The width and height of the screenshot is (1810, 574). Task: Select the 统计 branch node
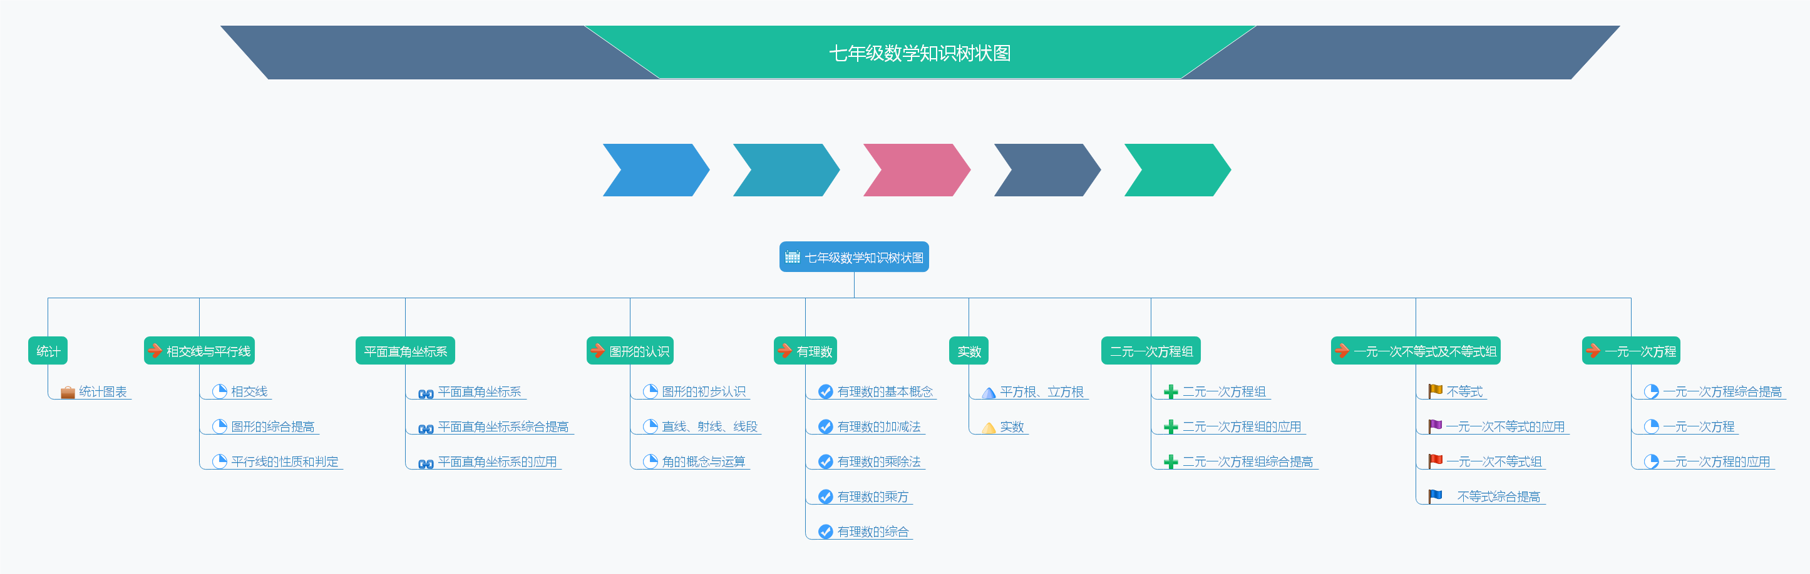pyautogui.click(x=48, y=351)
